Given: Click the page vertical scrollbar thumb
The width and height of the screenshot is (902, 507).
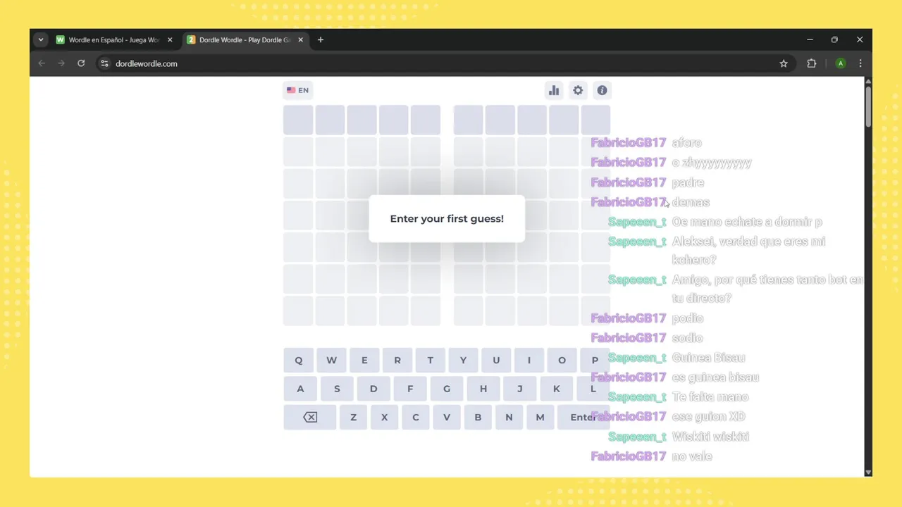Looking at the screenshot, I should (868, 106).
